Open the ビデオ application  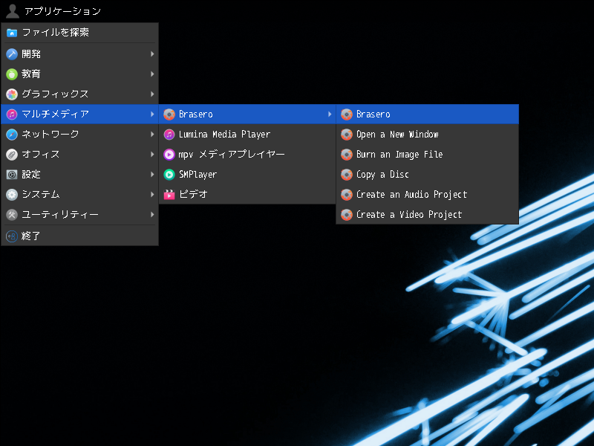247,195
